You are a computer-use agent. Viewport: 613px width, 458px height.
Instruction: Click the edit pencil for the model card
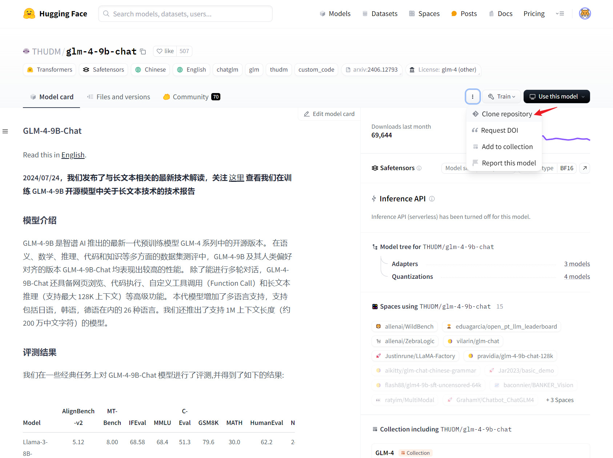pos(306,114)
